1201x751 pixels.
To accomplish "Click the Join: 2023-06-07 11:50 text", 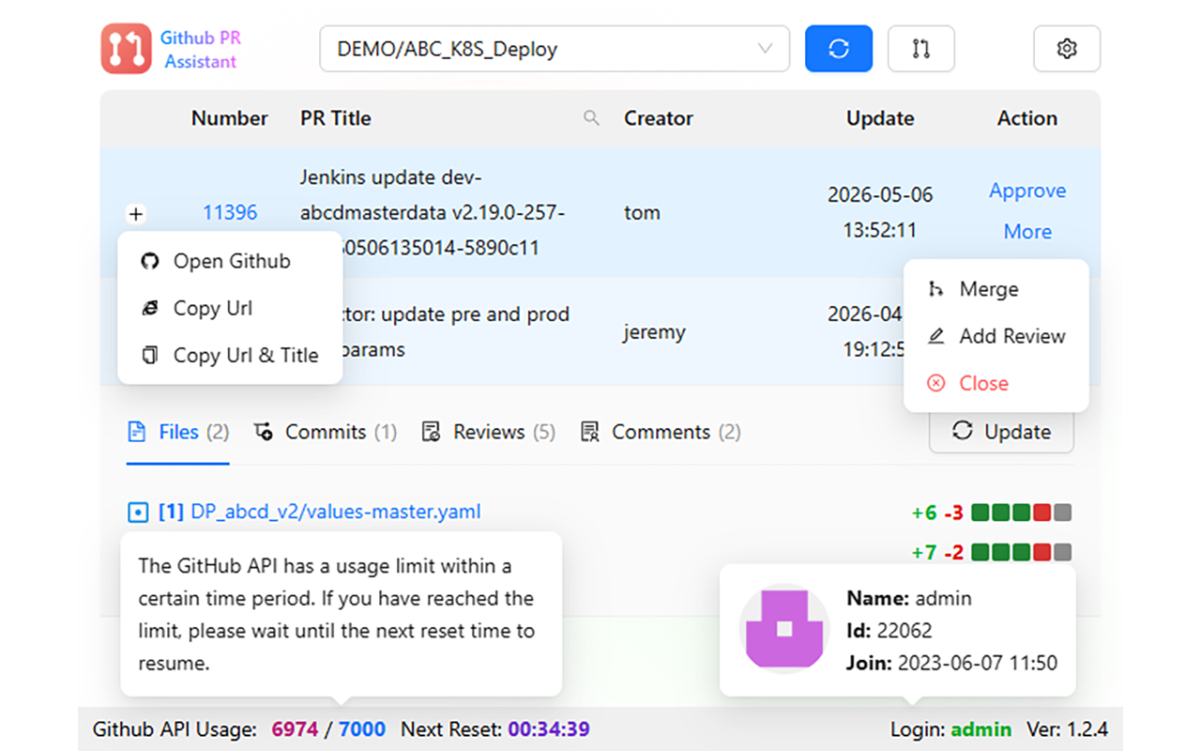I will (952, 663).
